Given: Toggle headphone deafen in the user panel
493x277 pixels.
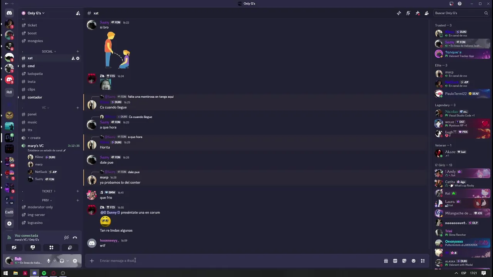Looking at the screenshot, I should point(62,261).
